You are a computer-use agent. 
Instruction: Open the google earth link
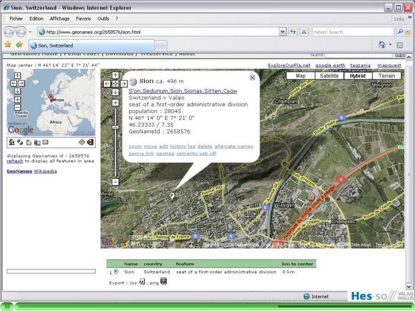(330, 65)
